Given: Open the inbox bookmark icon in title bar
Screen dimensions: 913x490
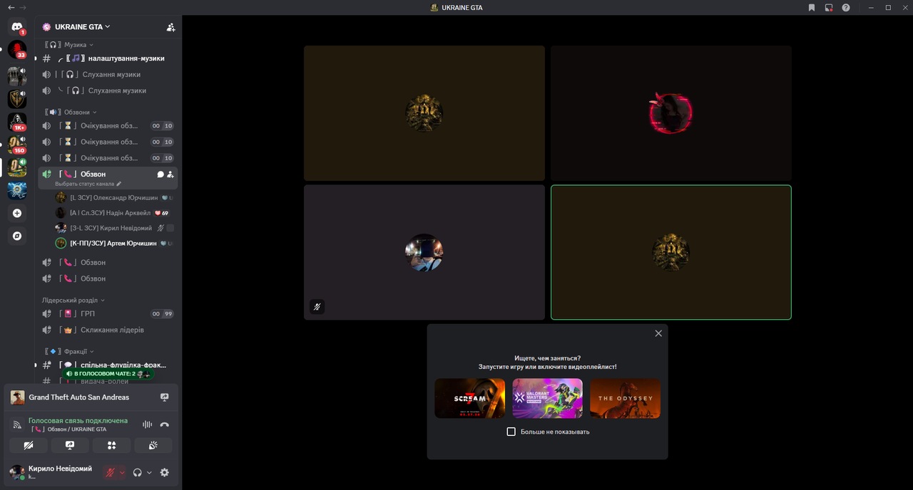Looking at the screenshot, I should (x=812, y=7).
